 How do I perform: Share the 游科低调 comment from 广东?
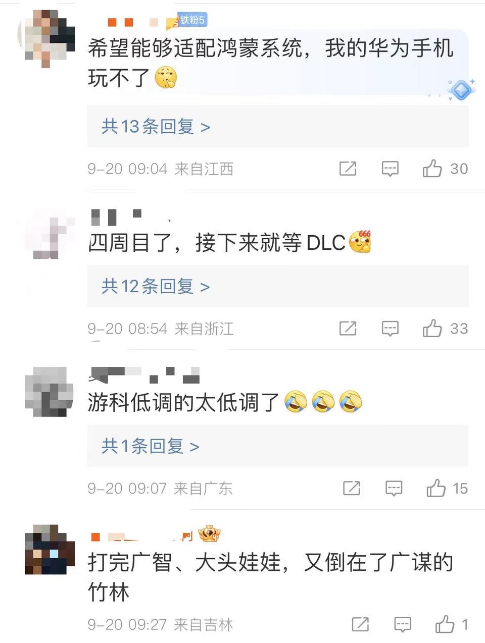352,488
